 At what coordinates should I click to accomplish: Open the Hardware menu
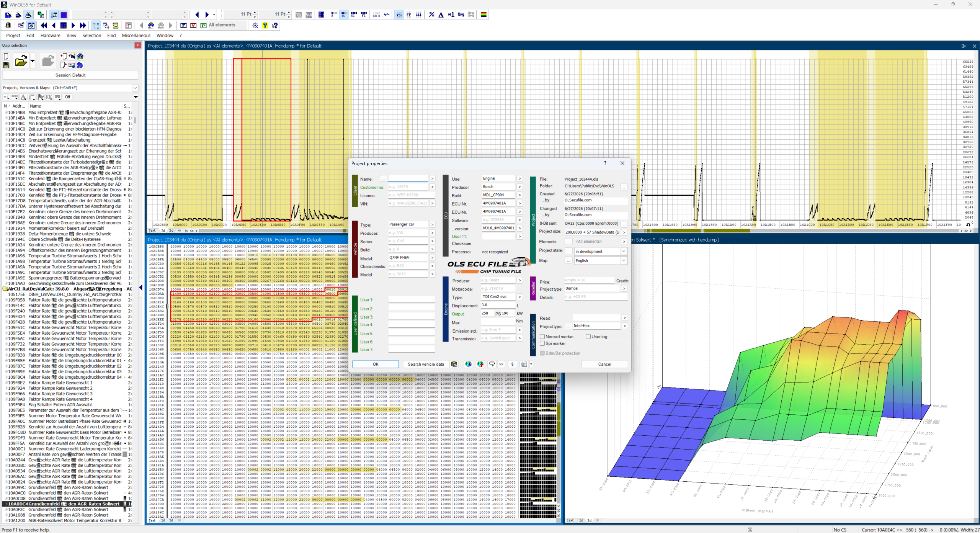point(51,36)
